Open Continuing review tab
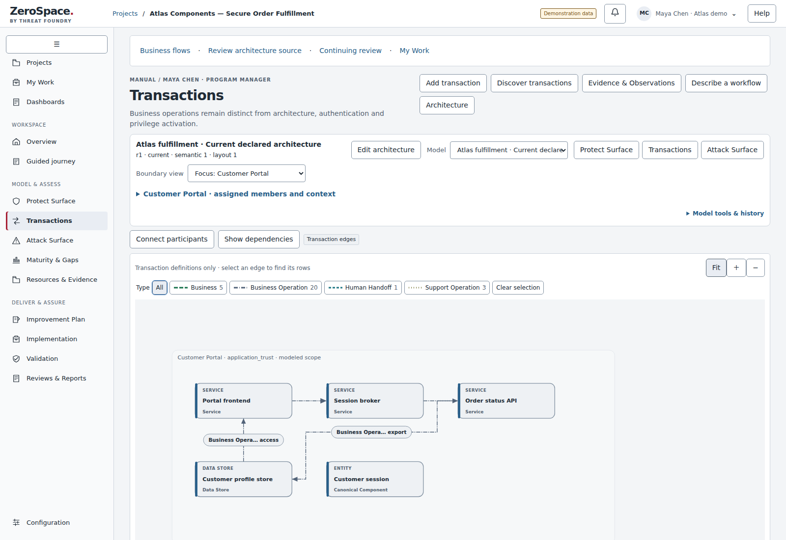 click(x=350, y=51)
